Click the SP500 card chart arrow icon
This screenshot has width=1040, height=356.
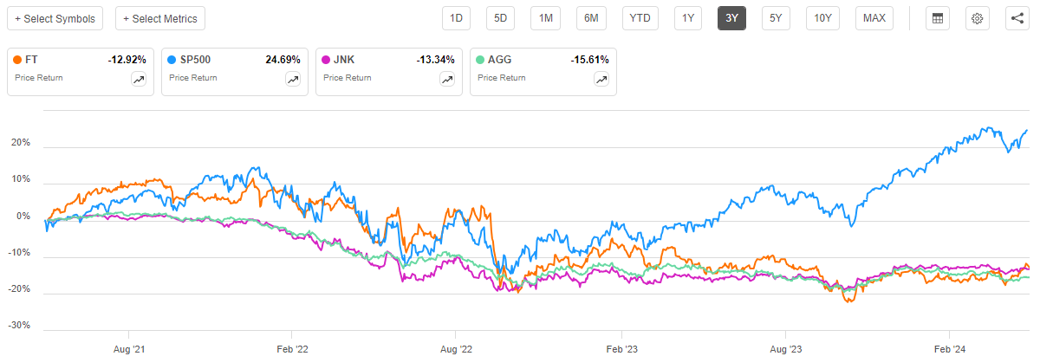[x=293, y=80]
